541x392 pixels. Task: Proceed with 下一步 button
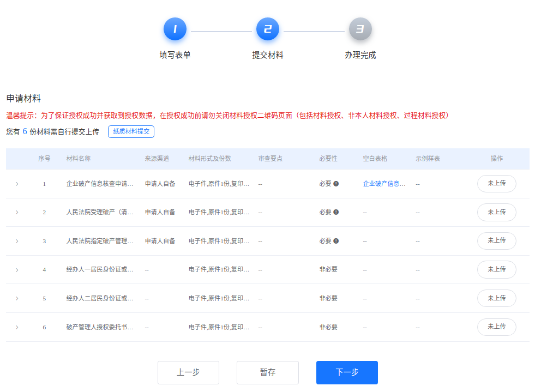click(347, 372)
